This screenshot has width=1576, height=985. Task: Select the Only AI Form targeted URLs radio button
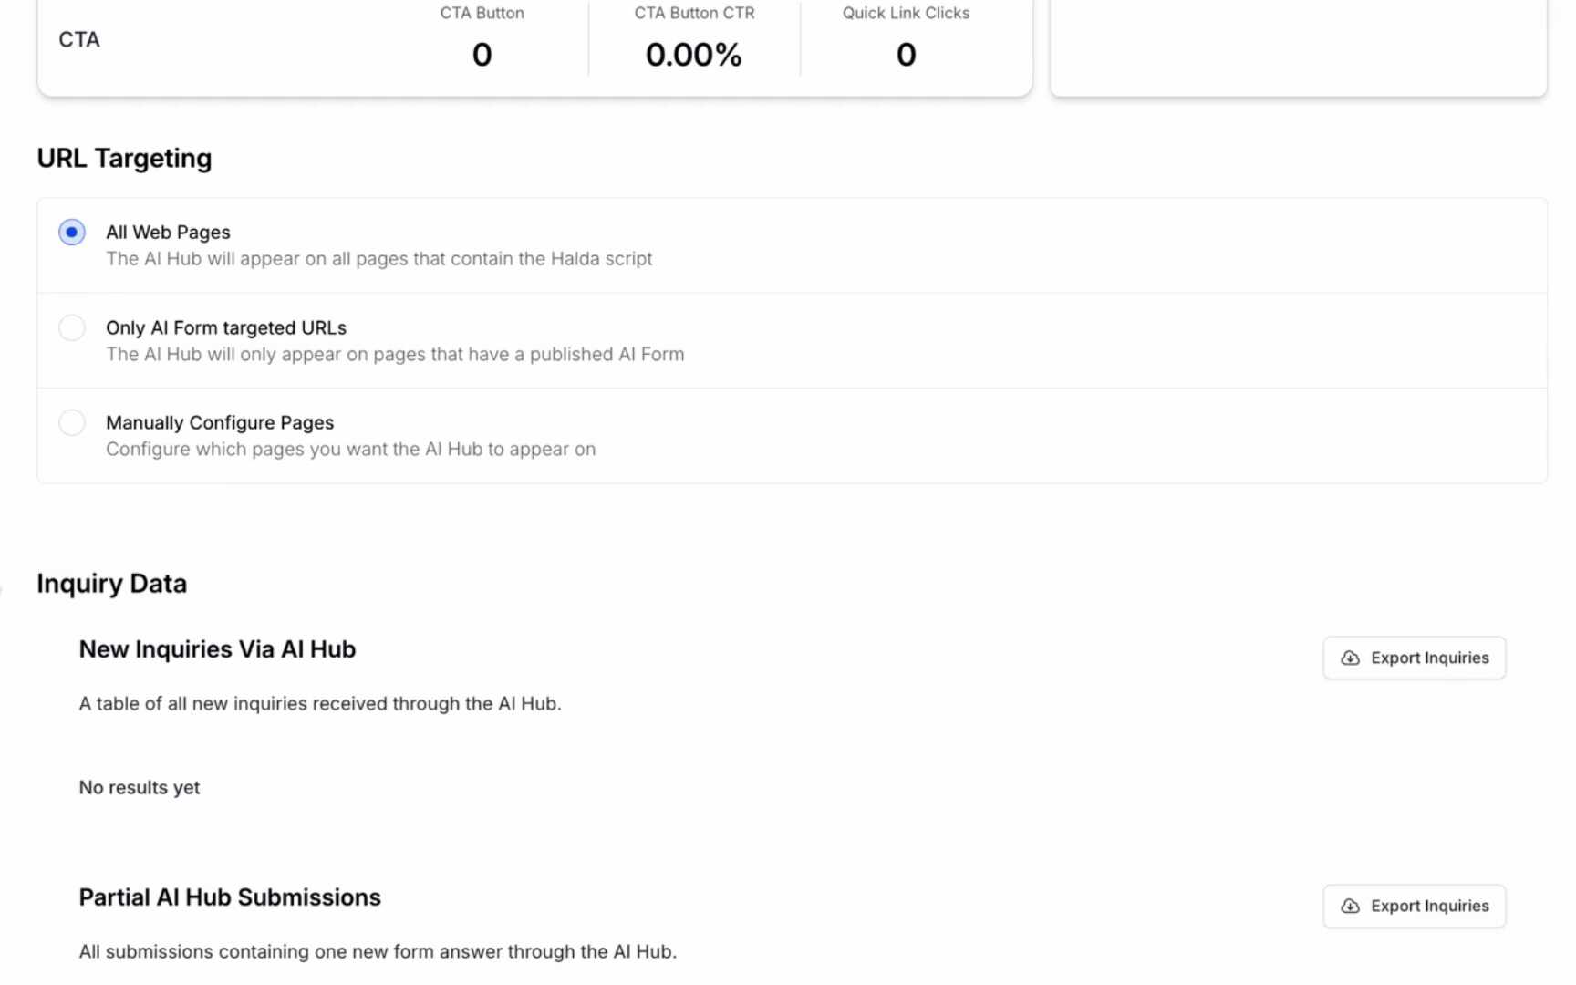tap(72, 327)
